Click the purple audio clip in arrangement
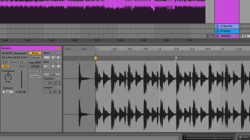 pos(103,11)
